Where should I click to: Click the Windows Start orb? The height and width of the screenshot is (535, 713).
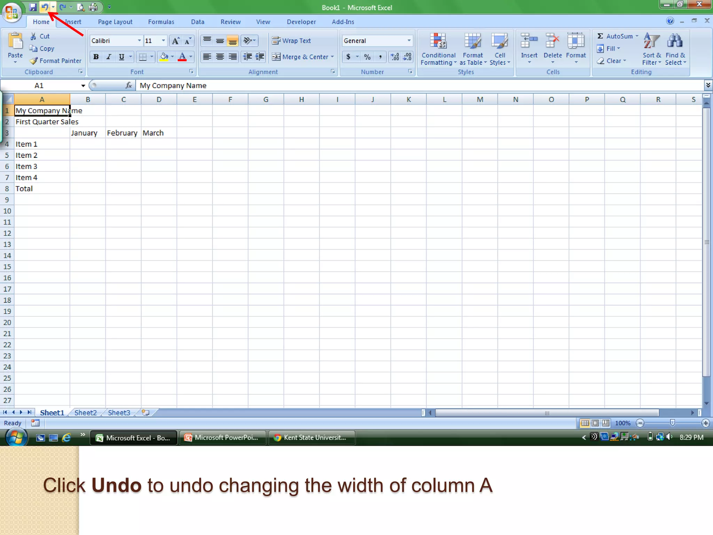pos(16,437)
